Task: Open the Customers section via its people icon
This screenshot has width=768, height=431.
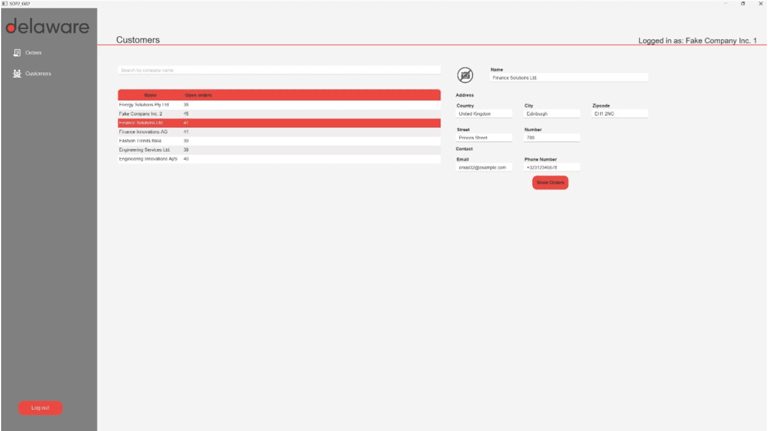Action: [x=17, y=73]
